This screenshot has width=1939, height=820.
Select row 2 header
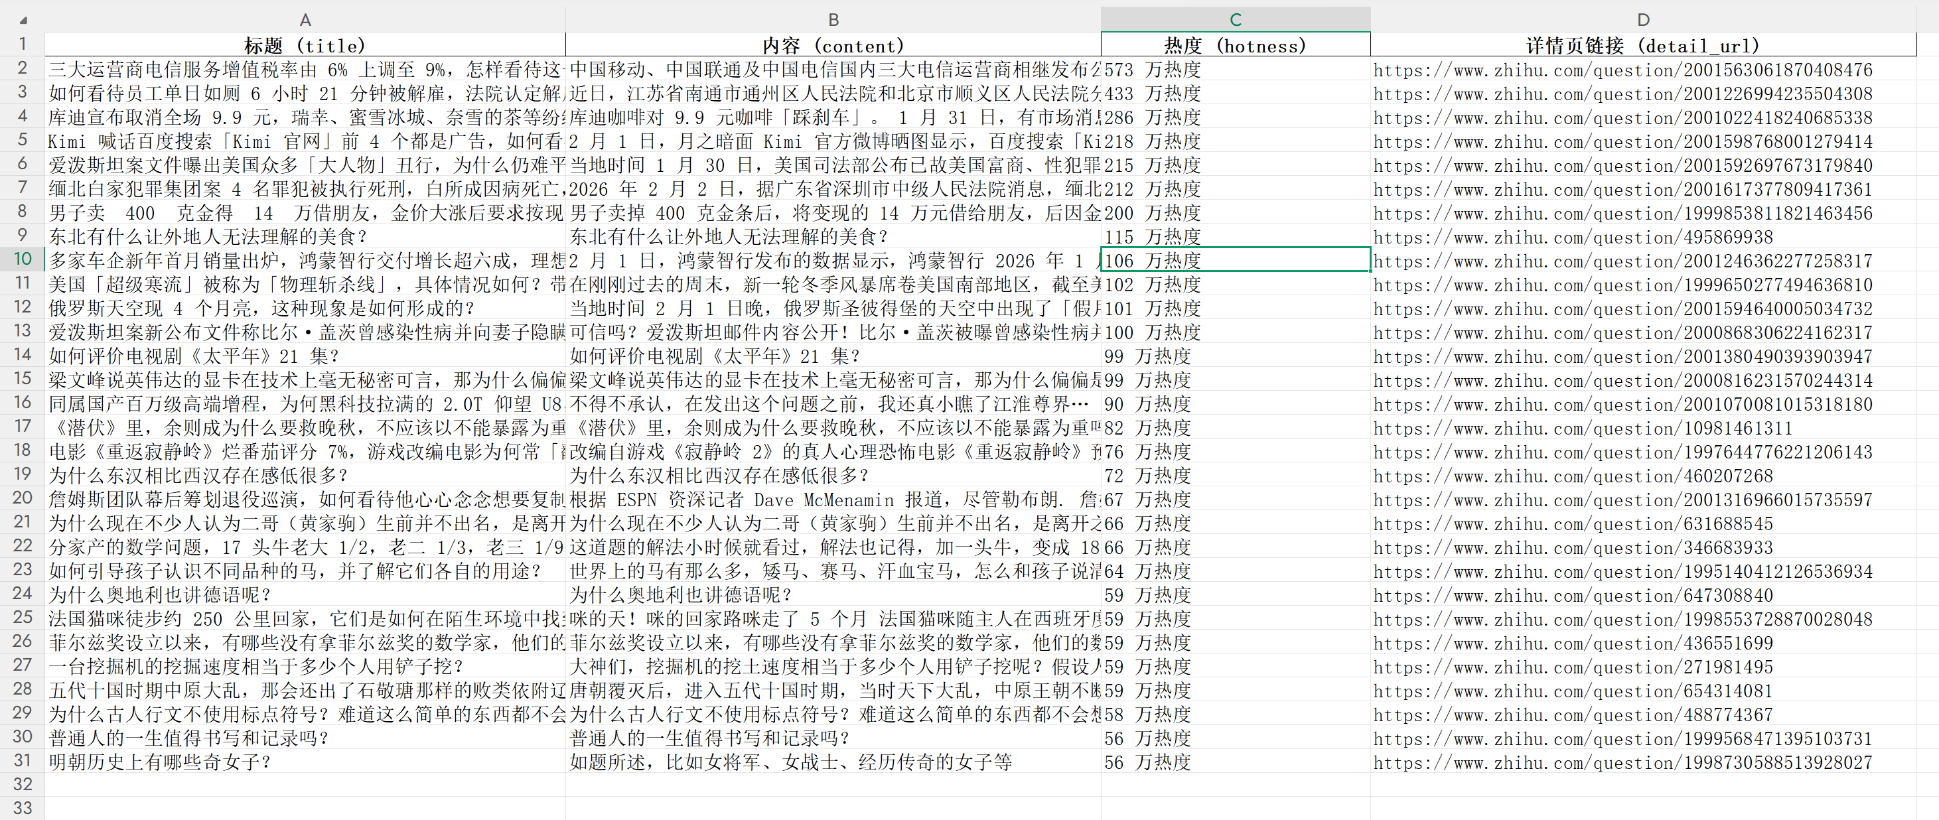click(23, 68)
